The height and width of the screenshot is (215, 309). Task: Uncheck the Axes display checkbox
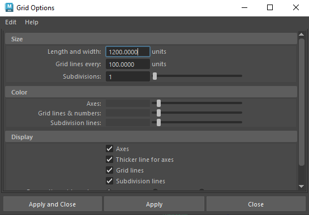coord(109,149)
